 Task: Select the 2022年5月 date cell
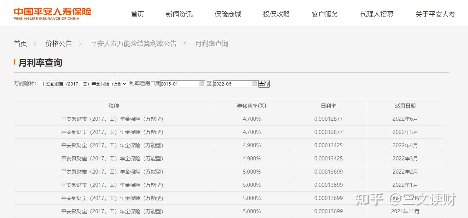coord(405,132)
